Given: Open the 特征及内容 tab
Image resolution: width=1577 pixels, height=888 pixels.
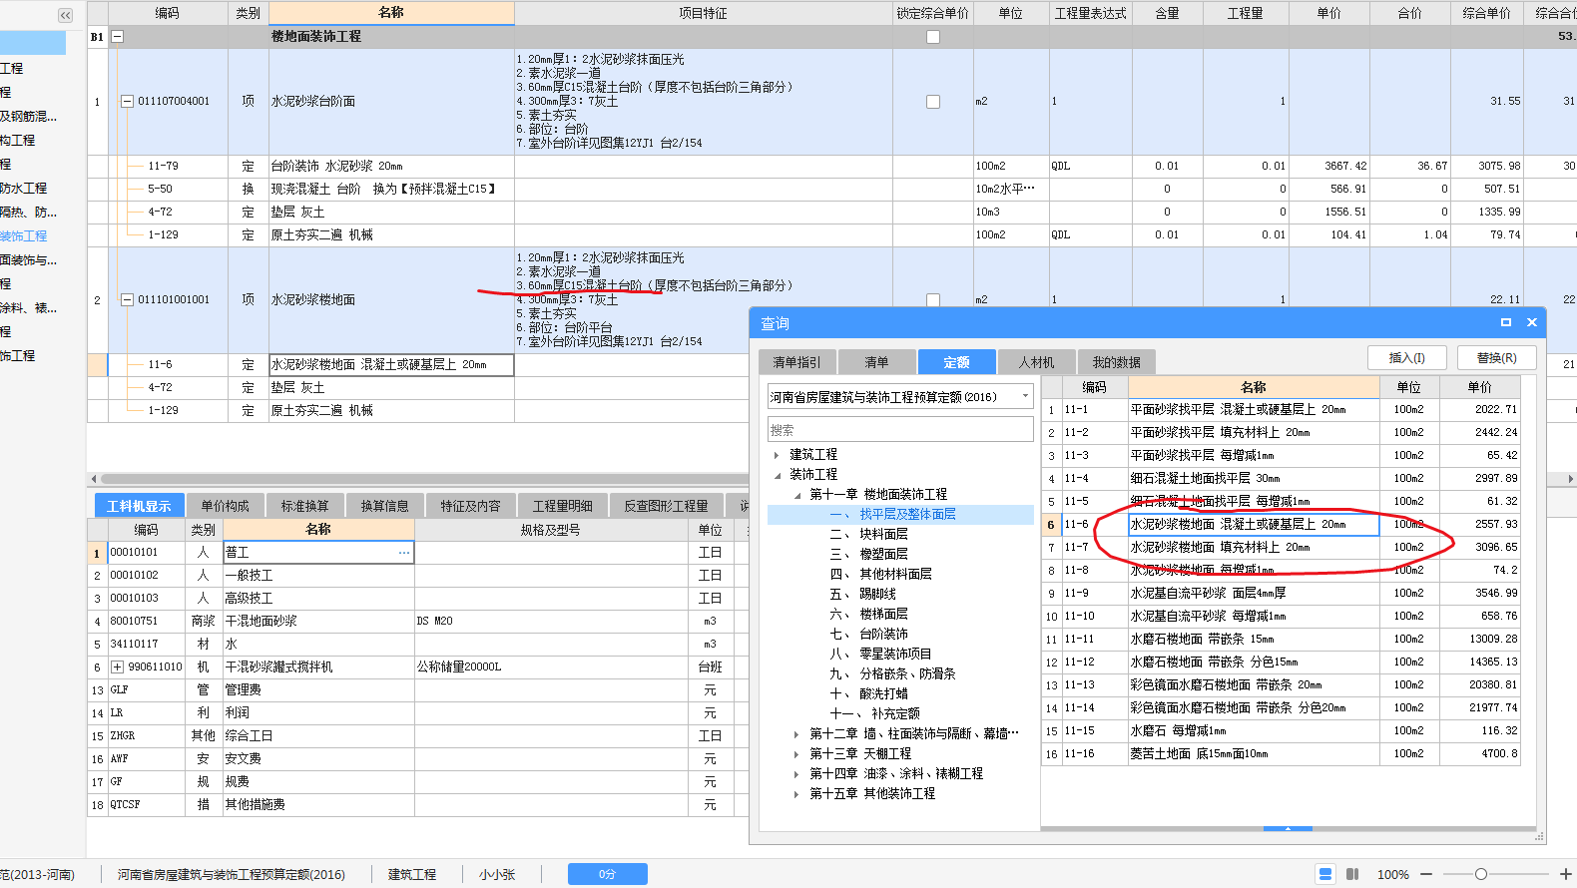Looking at the screenshot, I should point(470,506).
